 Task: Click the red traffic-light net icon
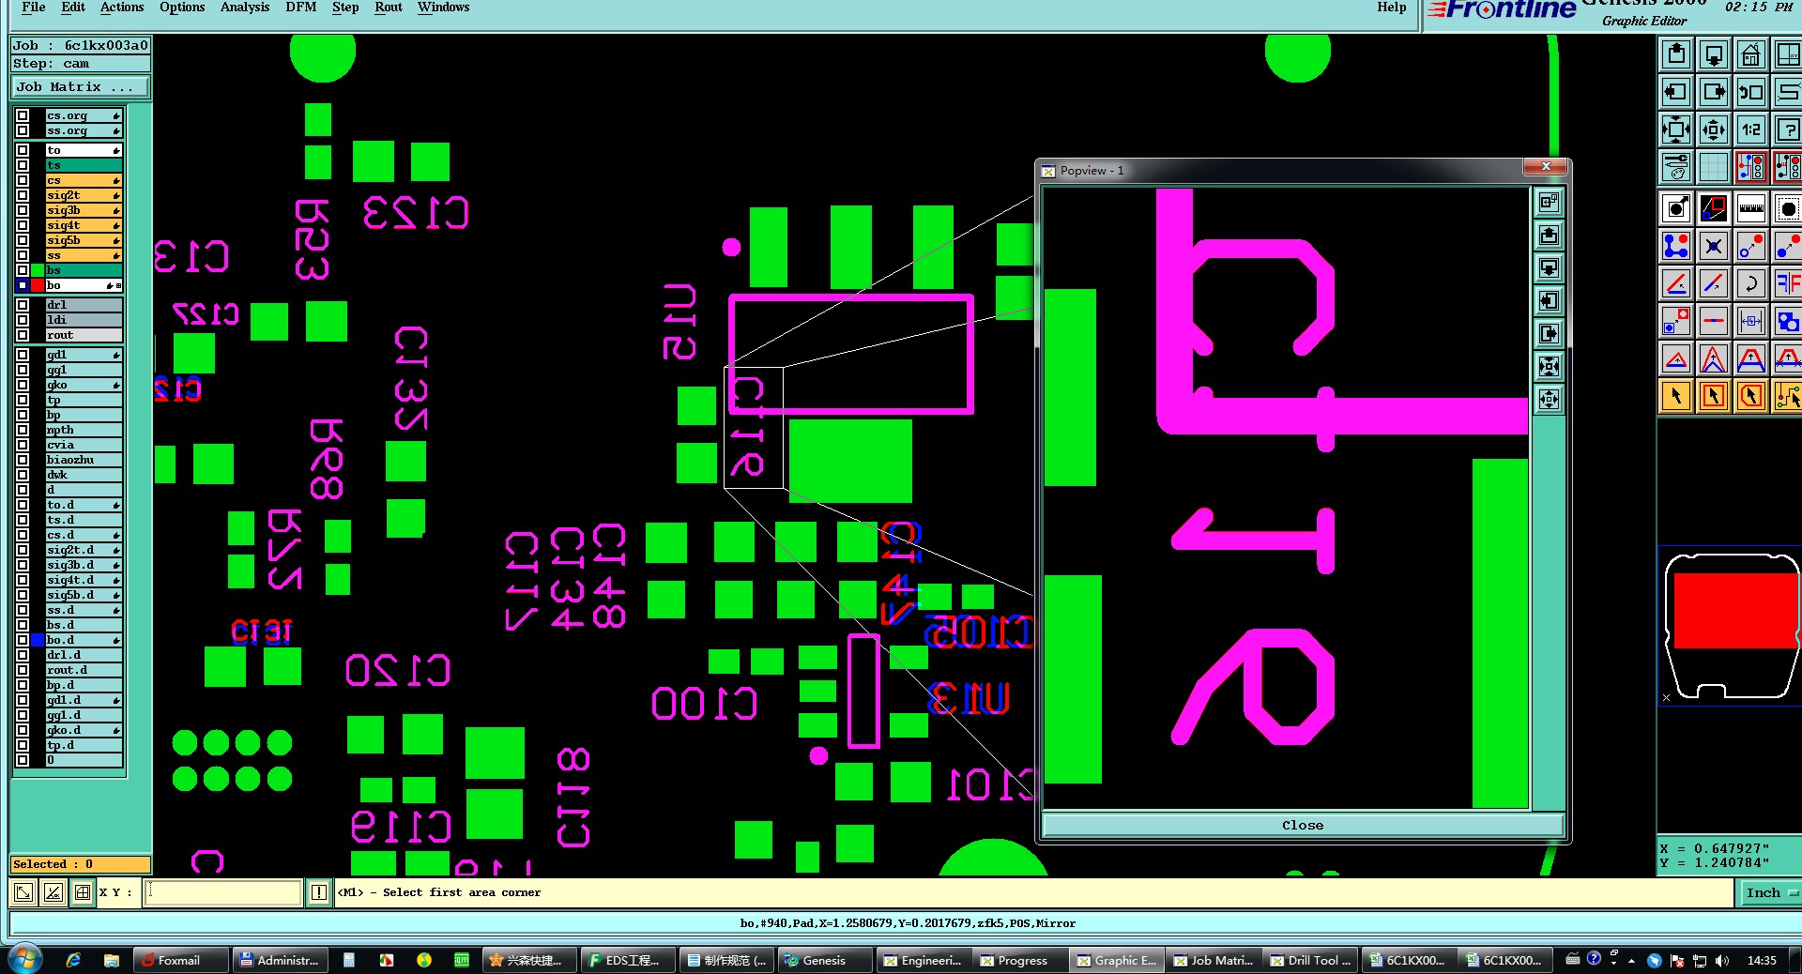click(1750, 167)
